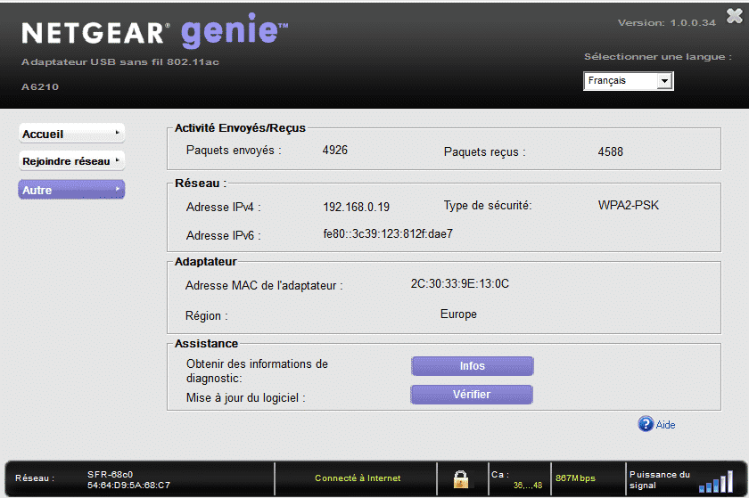Click the A6210 model label

40,87
